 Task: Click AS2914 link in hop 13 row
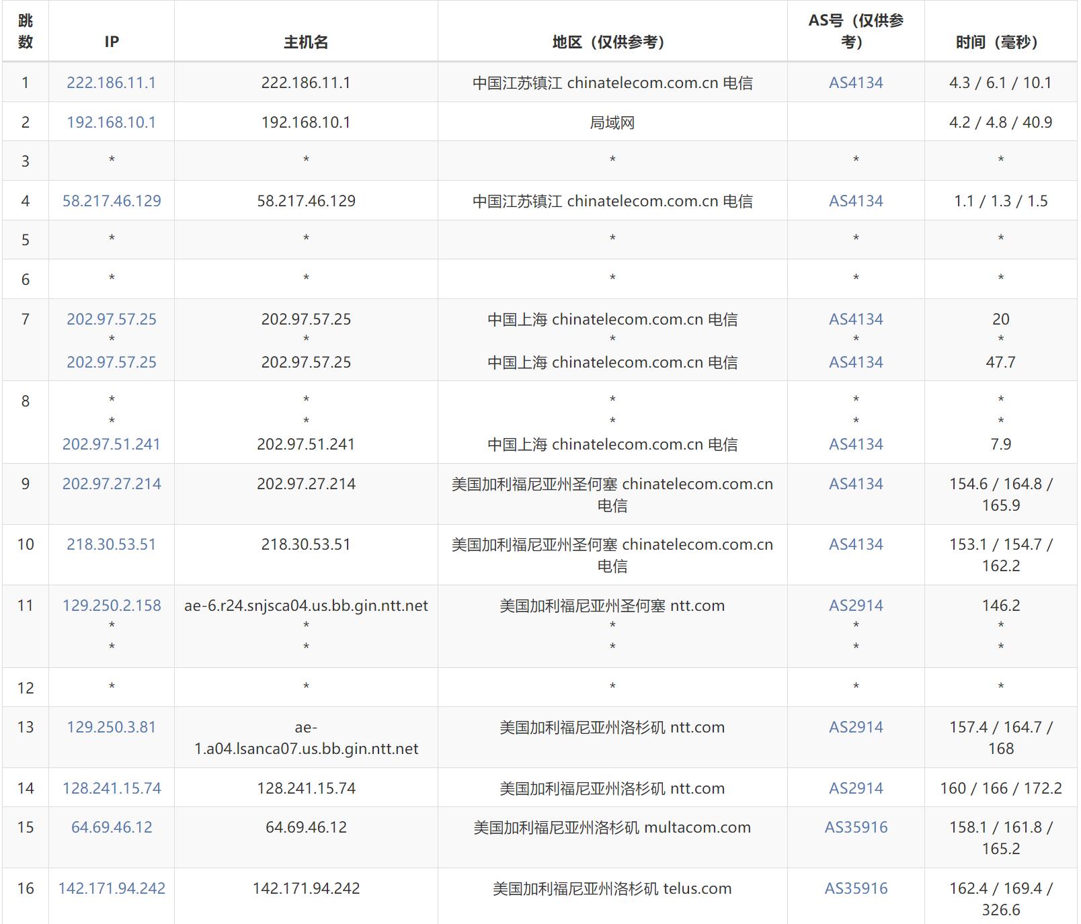[856, 727]
